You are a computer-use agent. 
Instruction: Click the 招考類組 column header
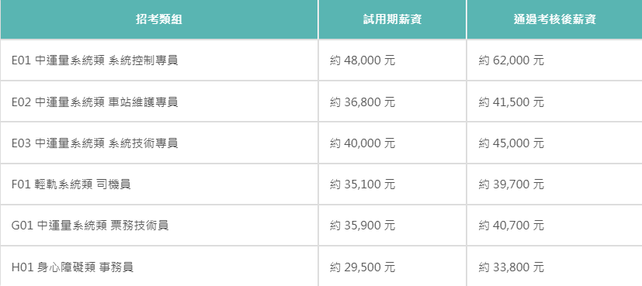point(159,19)
